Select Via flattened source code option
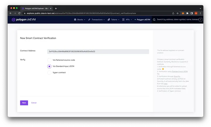 [x=49, y=60]
